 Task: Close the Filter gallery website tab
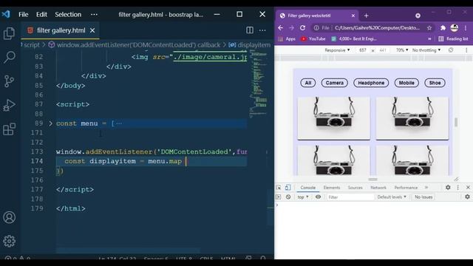pos(353,16)
